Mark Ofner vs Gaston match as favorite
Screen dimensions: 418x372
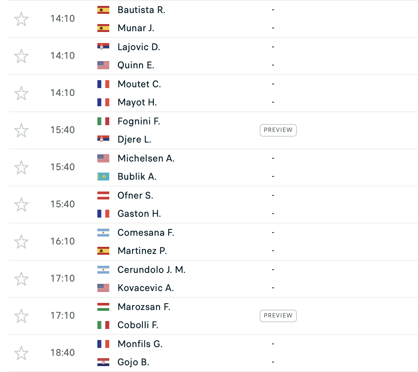coord(21,205)
